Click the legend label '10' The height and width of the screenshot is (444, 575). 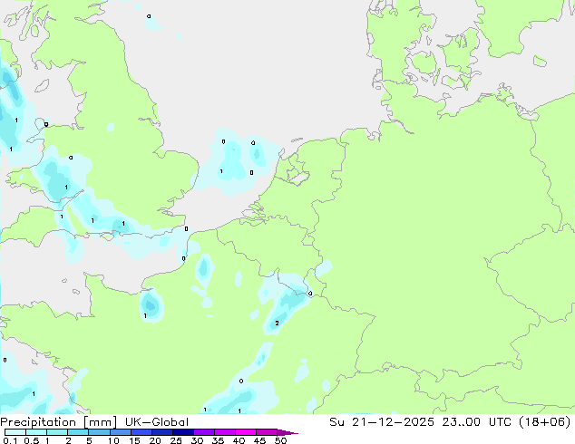pos(113,440)
